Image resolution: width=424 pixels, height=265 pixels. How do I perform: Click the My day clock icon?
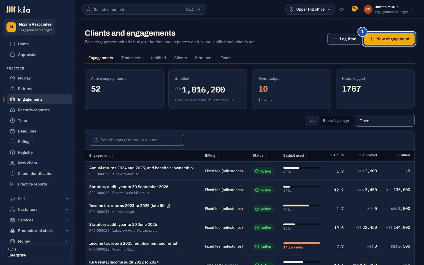coord(12,78)
